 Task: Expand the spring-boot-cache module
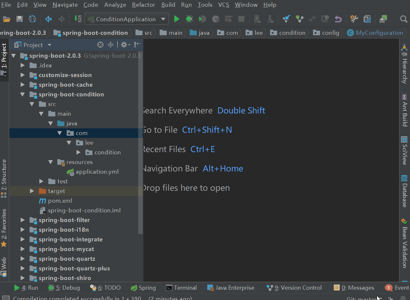coord(23,85)
